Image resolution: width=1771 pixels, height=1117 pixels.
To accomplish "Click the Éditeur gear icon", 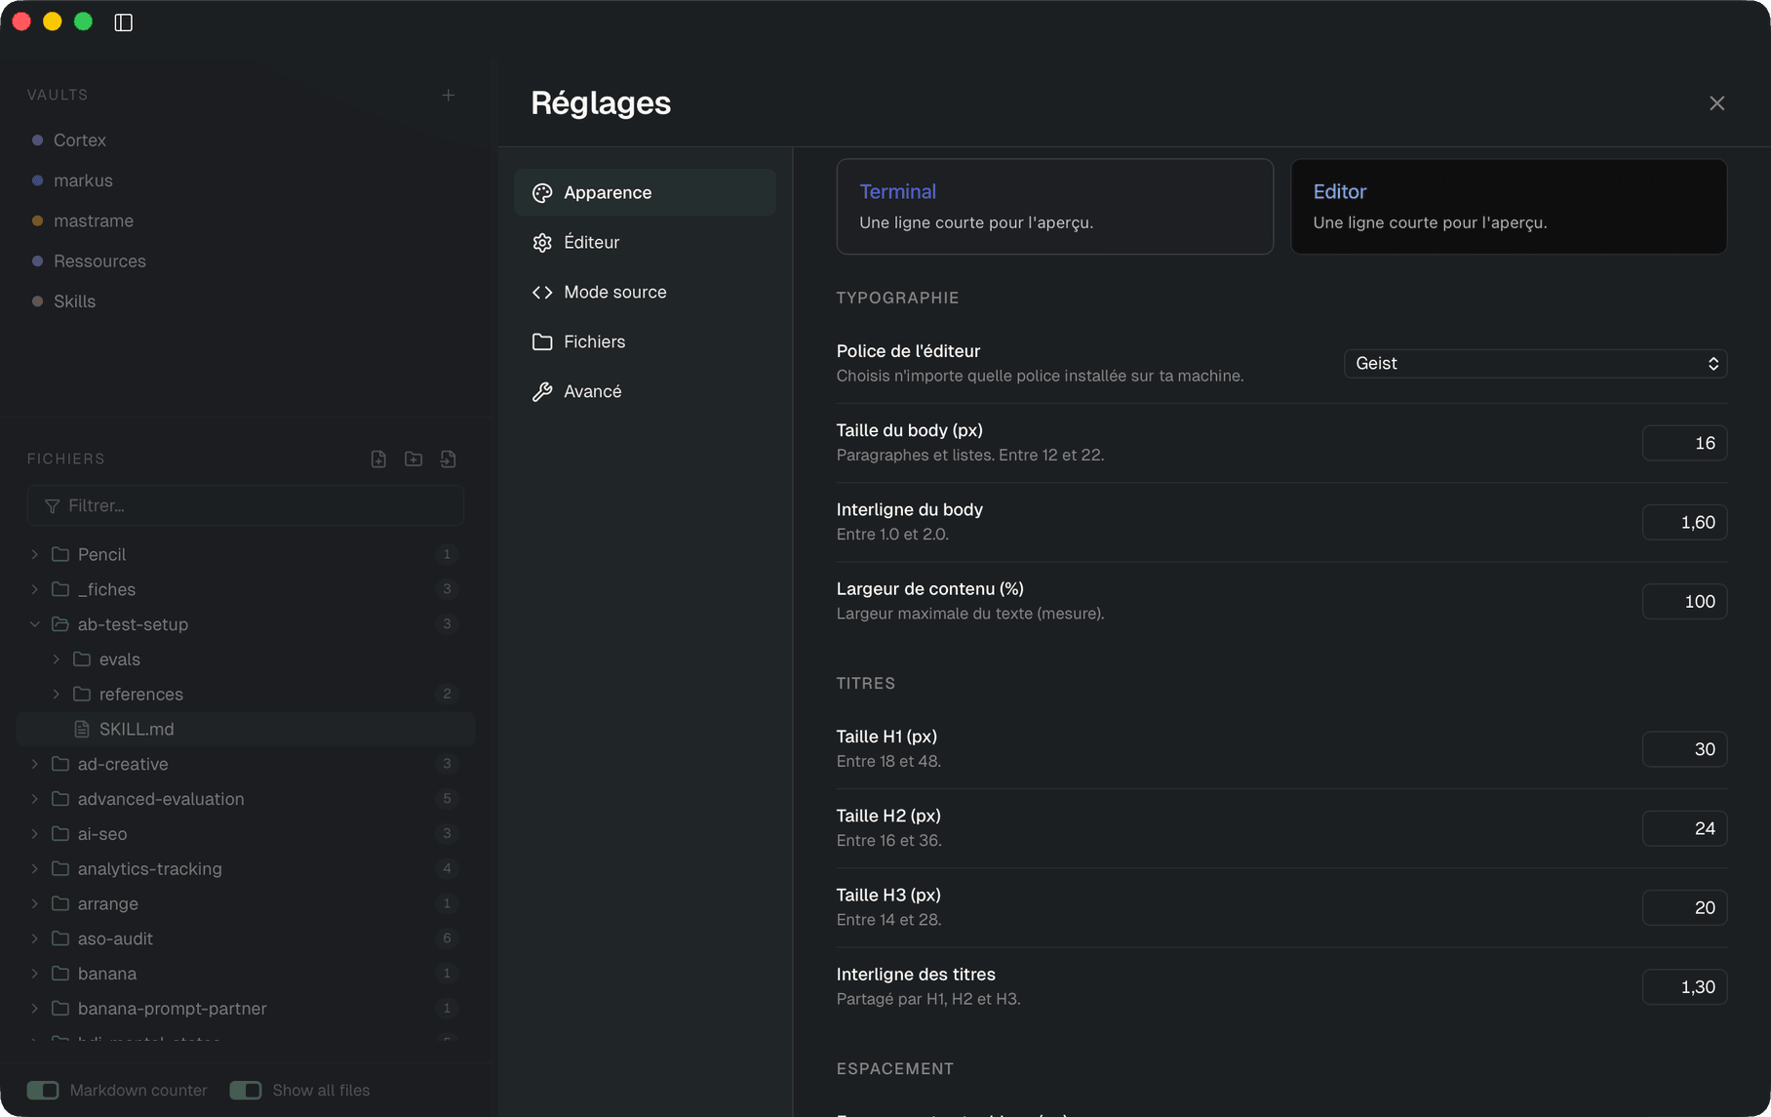I will coord(542,243).
